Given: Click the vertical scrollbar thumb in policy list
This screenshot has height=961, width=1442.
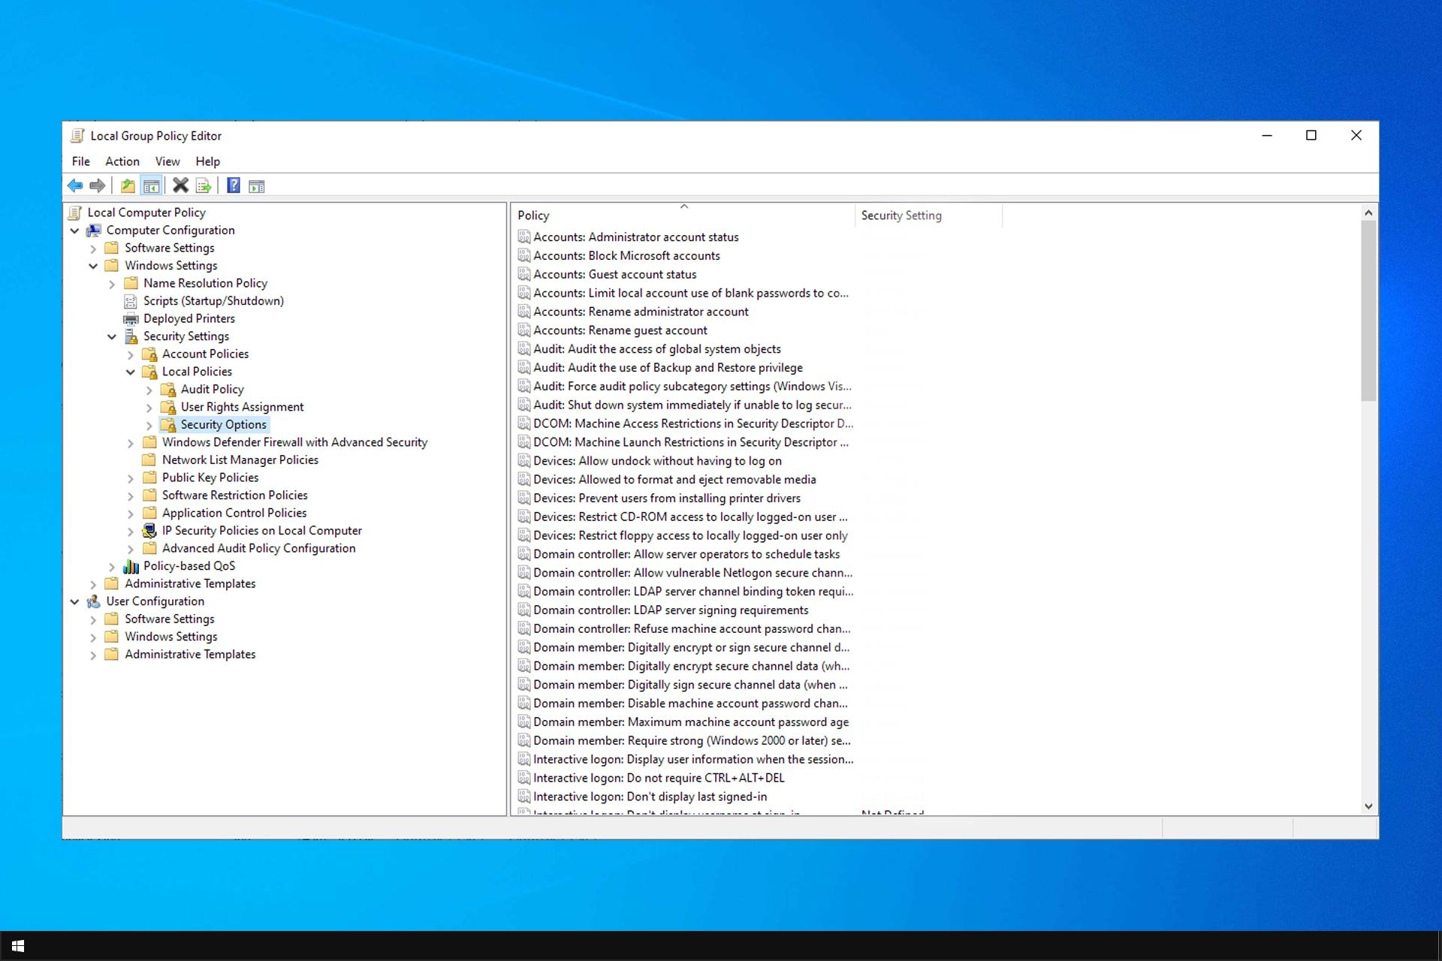Looking at the screenshot, I should [x=1368, y=311].
